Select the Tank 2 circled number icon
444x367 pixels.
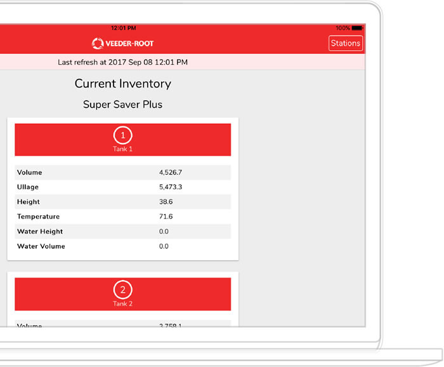122,290
